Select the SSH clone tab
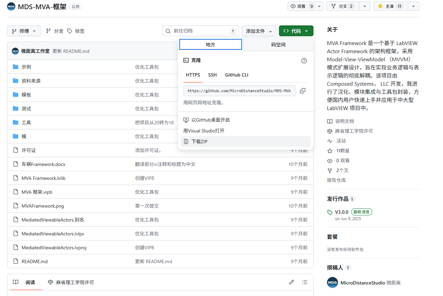Screen dimensions: 443x296 pyautogui.click(x=213, y=75)
